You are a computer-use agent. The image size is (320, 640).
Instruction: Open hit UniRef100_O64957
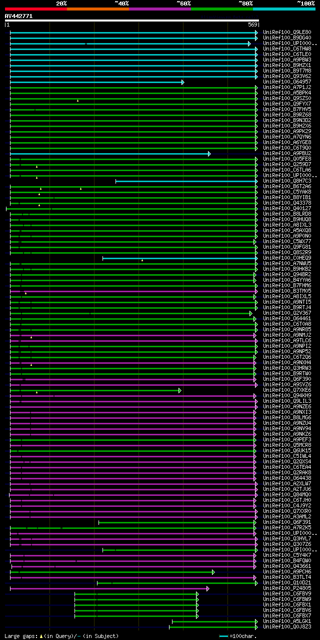point(287,82)
